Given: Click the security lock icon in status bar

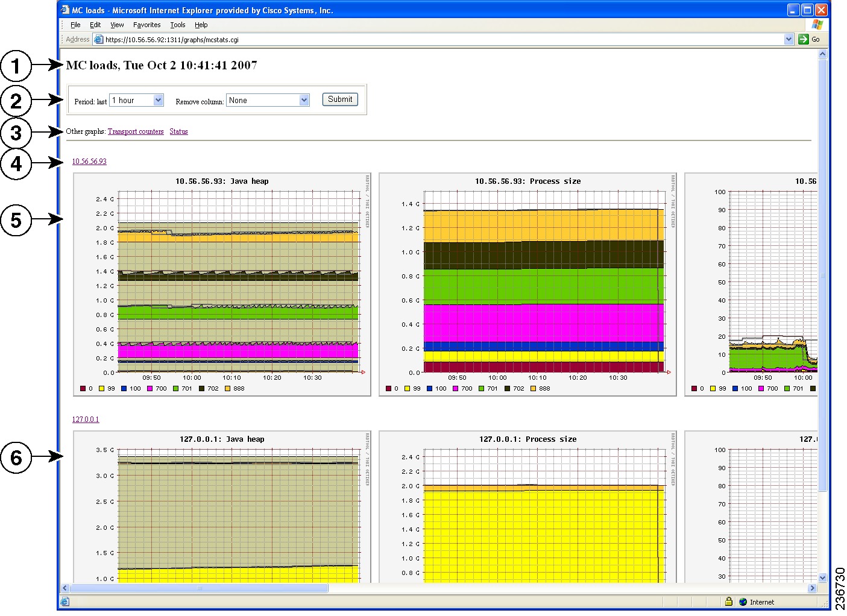Looking at the screenshot, I should pyautogui.click(x=729, y=602).
